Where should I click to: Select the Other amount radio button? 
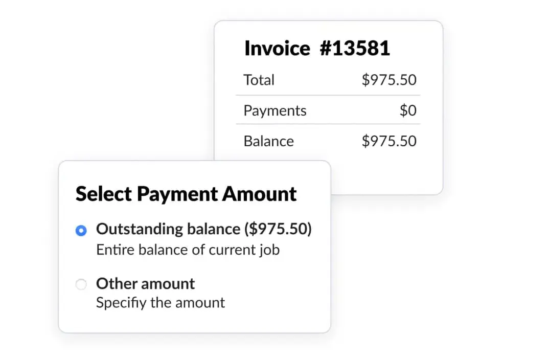coord(81,285)
